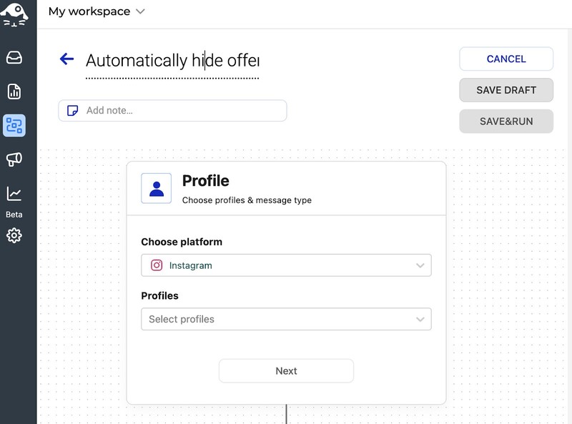Open the Choose platform Instagram dropdown
Screen dimensions: 572x424
click(287, 265)
